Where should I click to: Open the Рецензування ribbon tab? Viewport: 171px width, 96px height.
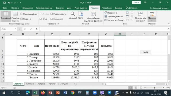coord(81,8)
